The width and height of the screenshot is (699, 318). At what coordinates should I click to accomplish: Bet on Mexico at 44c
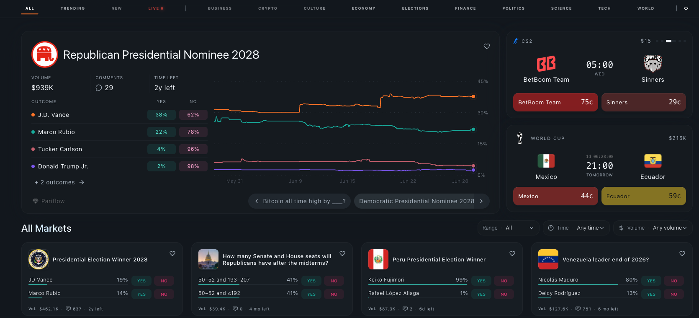[555, 196]
